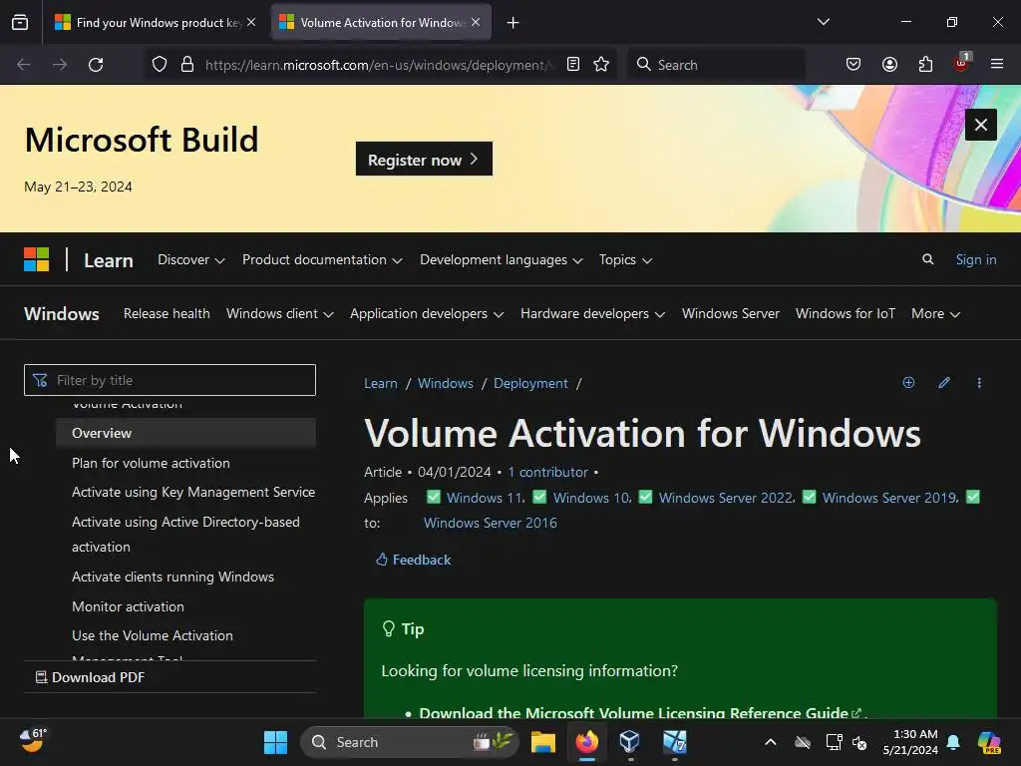
Task: Open the Windows Server 2022 applies-to link
Action: coord(726,498)
